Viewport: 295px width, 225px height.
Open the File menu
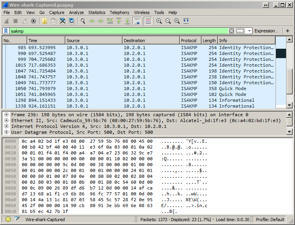[x=7, y=12]
